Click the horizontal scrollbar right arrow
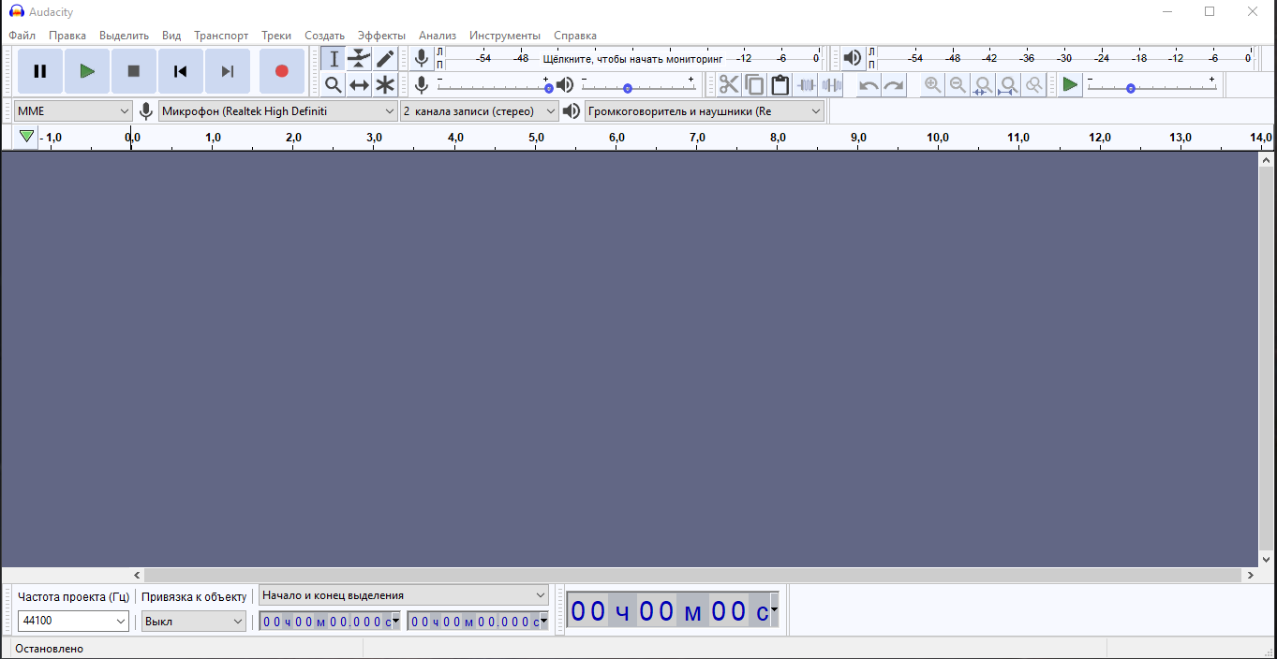The width and height of the screenshot is (1277, 659). (x=1251, y=575)
